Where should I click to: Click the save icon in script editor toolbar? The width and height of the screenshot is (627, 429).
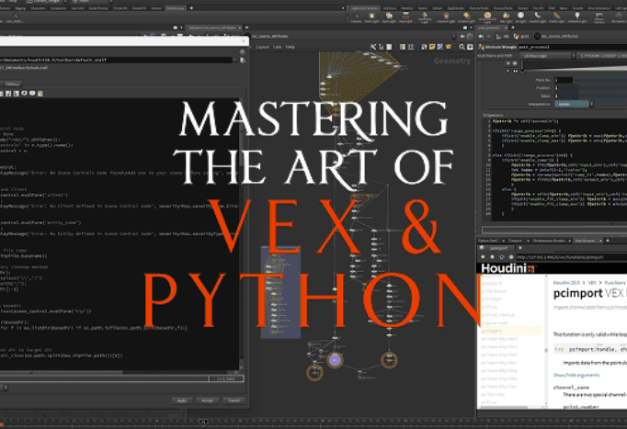tap(8, 93)
